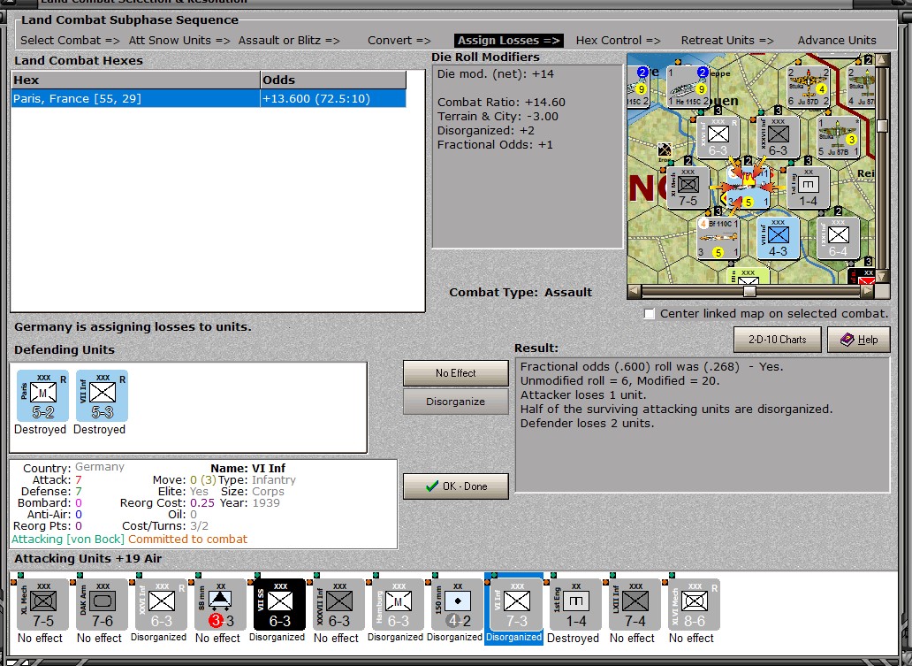Viewport: 912px width, 666px height.
Task: Select the Paris, France combat hex row
Action: tap(209, 98)
